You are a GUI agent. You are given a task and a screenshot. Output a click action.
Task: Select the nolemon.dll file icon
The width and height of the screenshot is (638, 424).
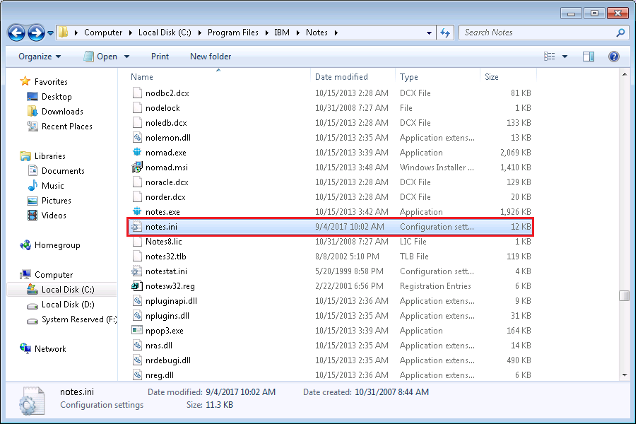click(137, 138)
